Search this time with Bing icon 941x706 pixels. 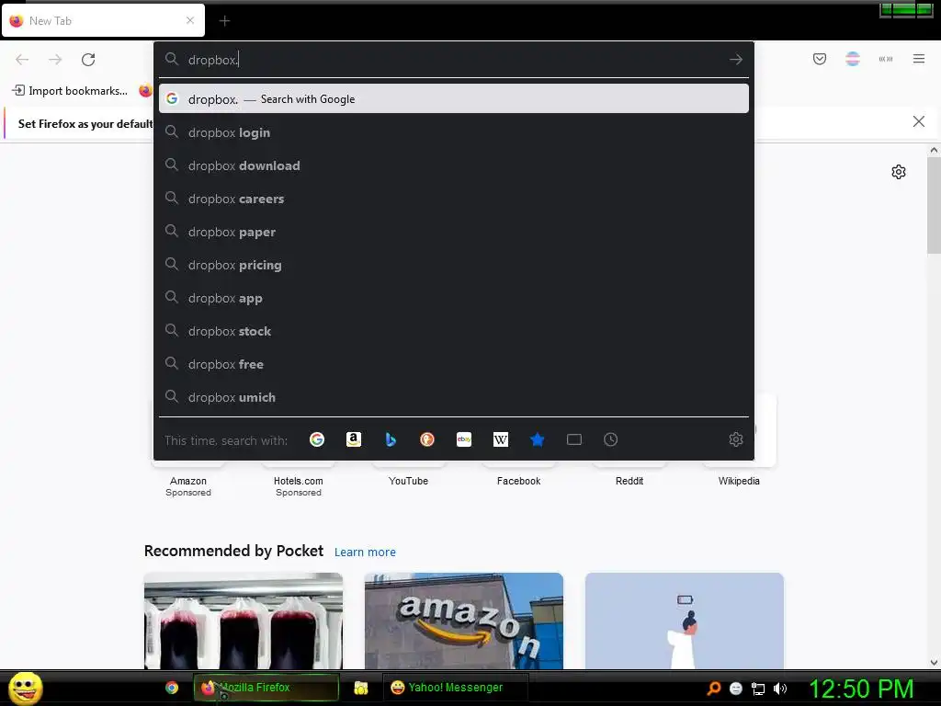[391, 440]
